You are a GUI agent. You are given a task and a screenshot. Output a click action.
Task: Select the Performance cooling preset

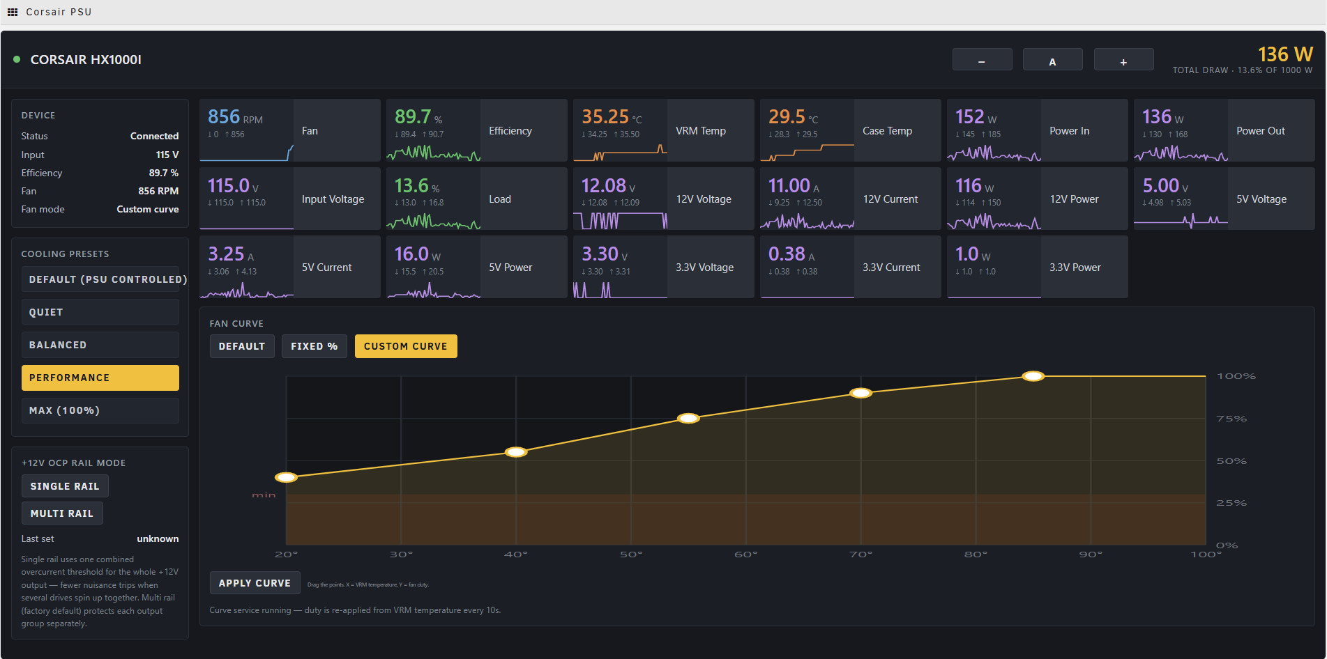[100, 378]
